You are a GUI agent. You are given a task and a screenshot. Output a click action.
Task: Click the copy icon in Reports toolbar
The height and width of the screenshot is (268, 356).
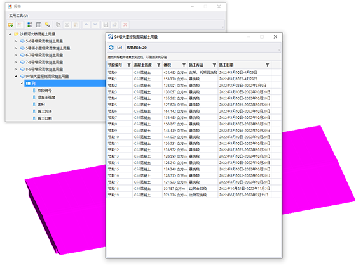(58, 25)
